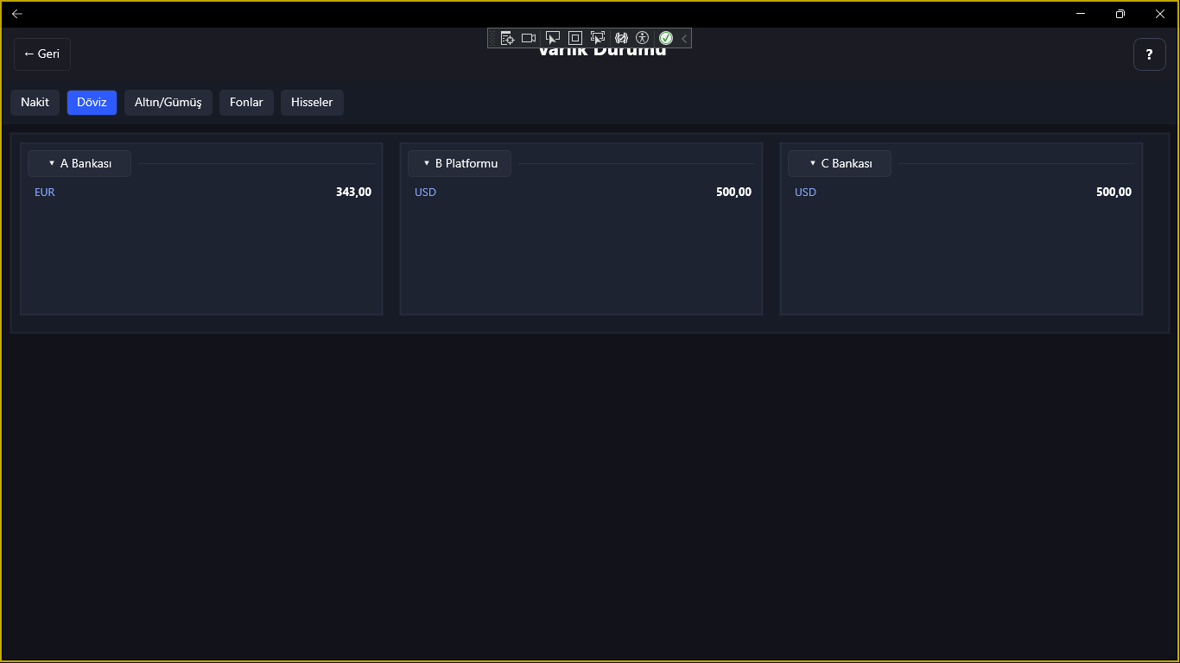The height and width of the screenshot is (663, 1180).
Task: Enable Track Focused Element tool
Action: coord(598,38)
